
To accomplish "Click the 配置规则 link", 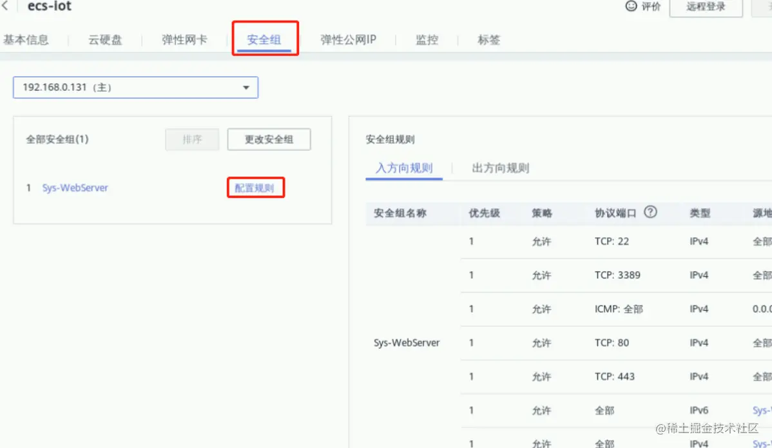I will (x=254, y=188).
